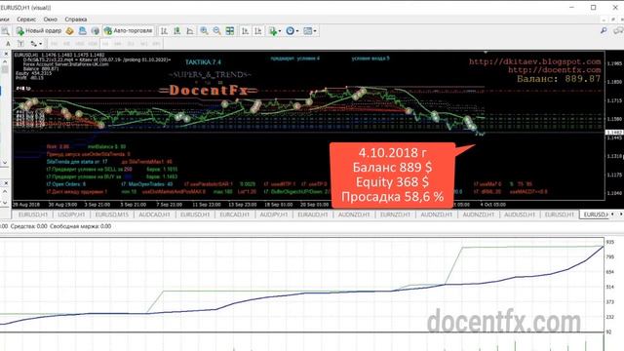624x351 pixels.
Task: Open the Сервис menu
Action: pos(26,19)
